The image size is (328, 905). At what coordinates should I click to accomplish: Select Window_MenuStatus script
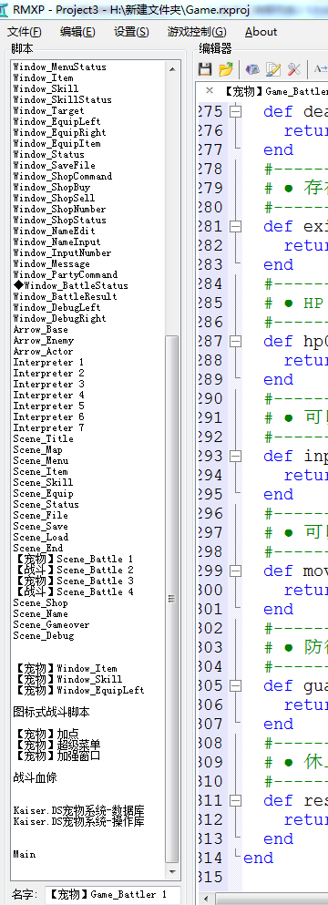59,67
